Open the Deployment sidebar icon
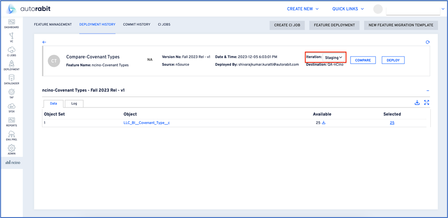The image size is (448, 218). [x=11, y=66]
